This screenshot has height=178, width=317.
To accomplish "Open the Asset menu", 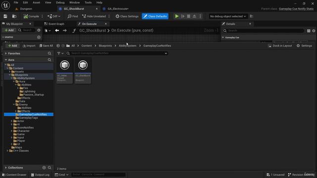I will point(36,2).
